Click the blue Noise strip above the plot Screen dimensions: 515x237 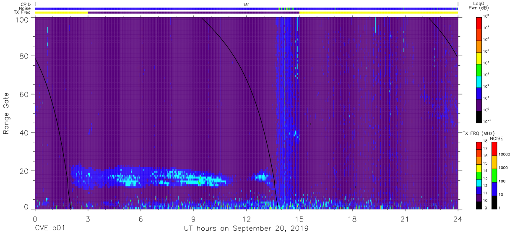[x=247, y=8]
